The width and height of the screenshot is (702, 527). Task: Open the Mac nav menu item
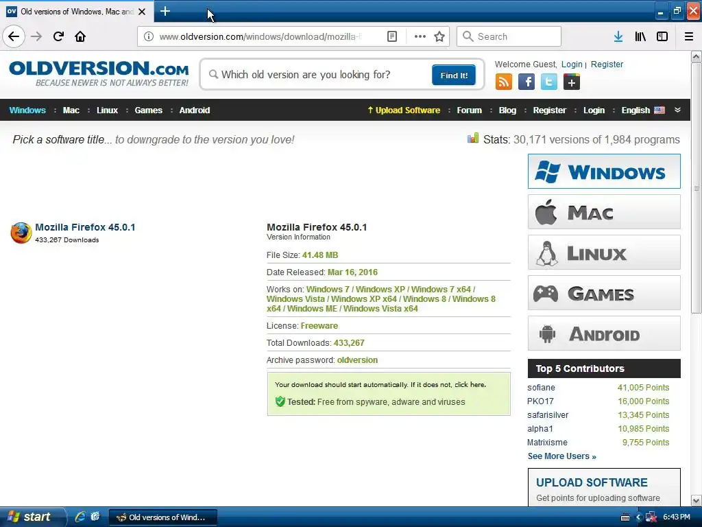tap(71, 110)
